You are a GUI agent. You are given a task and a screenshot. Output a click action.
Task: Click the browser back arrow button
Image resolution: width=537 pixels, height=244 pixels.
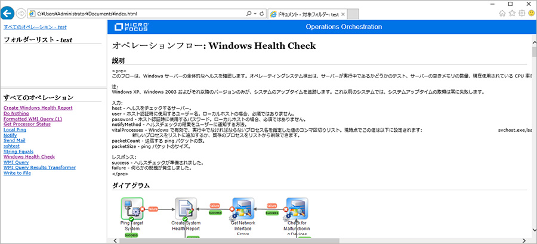click(8, 13)
